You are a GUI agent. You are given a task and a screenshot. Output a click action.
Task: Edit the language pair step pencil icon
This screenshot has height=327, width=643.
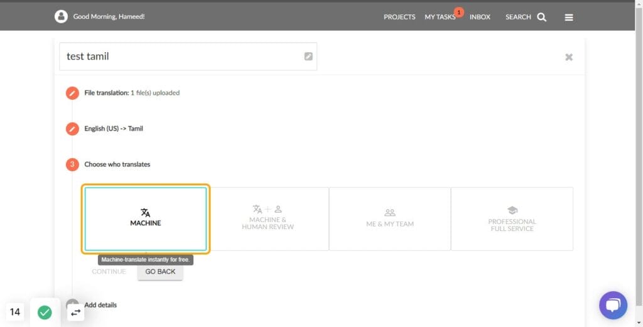click(72, 129)
